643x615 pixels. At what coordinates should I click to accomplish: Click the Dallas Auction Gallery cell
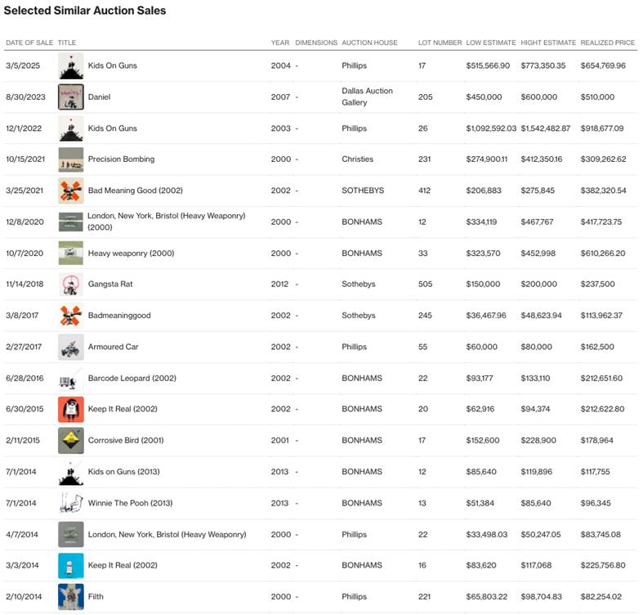(367, 97)
